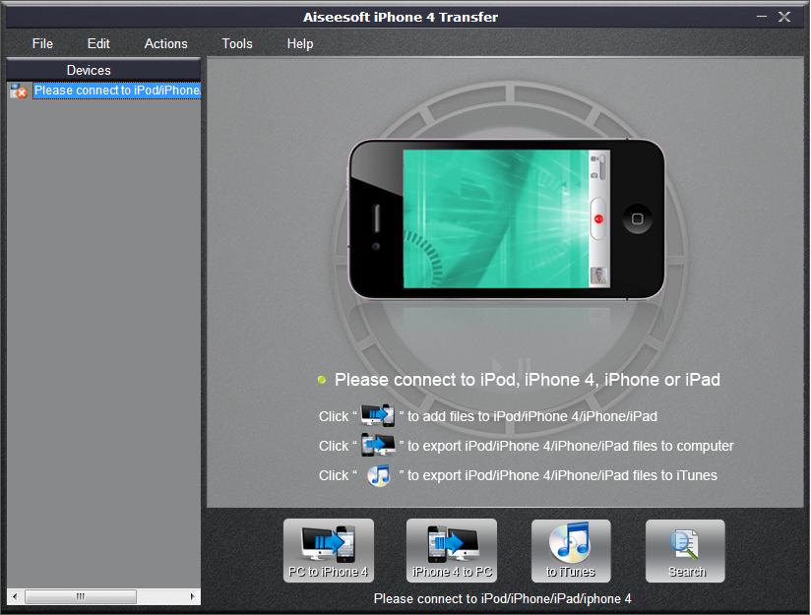Viewport: 811px width, 615px height.
Task: Open the File menu
Action: pyautogui.click(x=42, y=44)
